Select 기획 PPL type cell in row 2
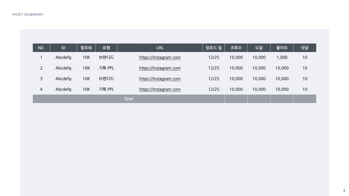 (106, 68)
